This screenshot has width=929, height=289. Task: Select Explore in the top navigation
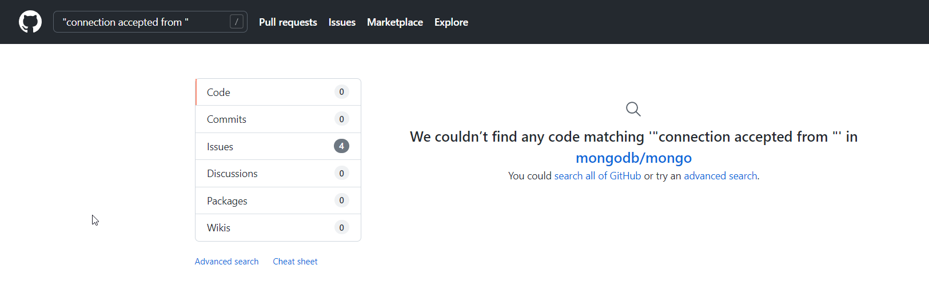[x=451, y=22]
